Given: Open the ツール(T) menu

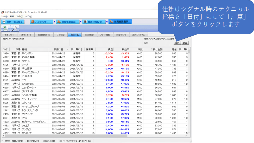Looking at the screenshot, I should click(x=20, y=16).
